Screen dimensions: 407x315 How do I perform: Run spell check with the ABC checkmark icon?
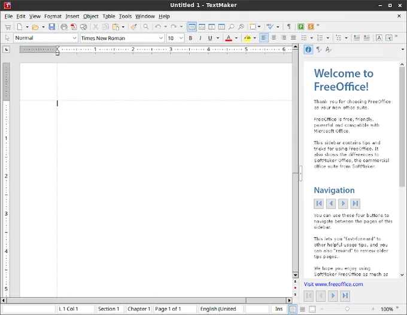pos(270,27)
